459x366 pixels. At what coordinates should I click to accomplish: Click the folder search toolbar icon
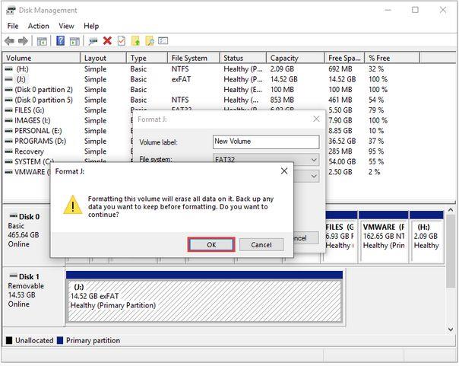[x=150, y=41]
